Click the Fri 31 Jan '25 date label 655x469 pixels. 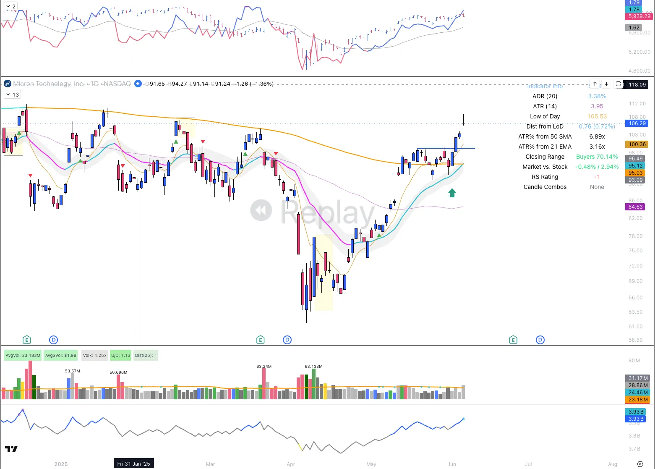pos(134,464)
